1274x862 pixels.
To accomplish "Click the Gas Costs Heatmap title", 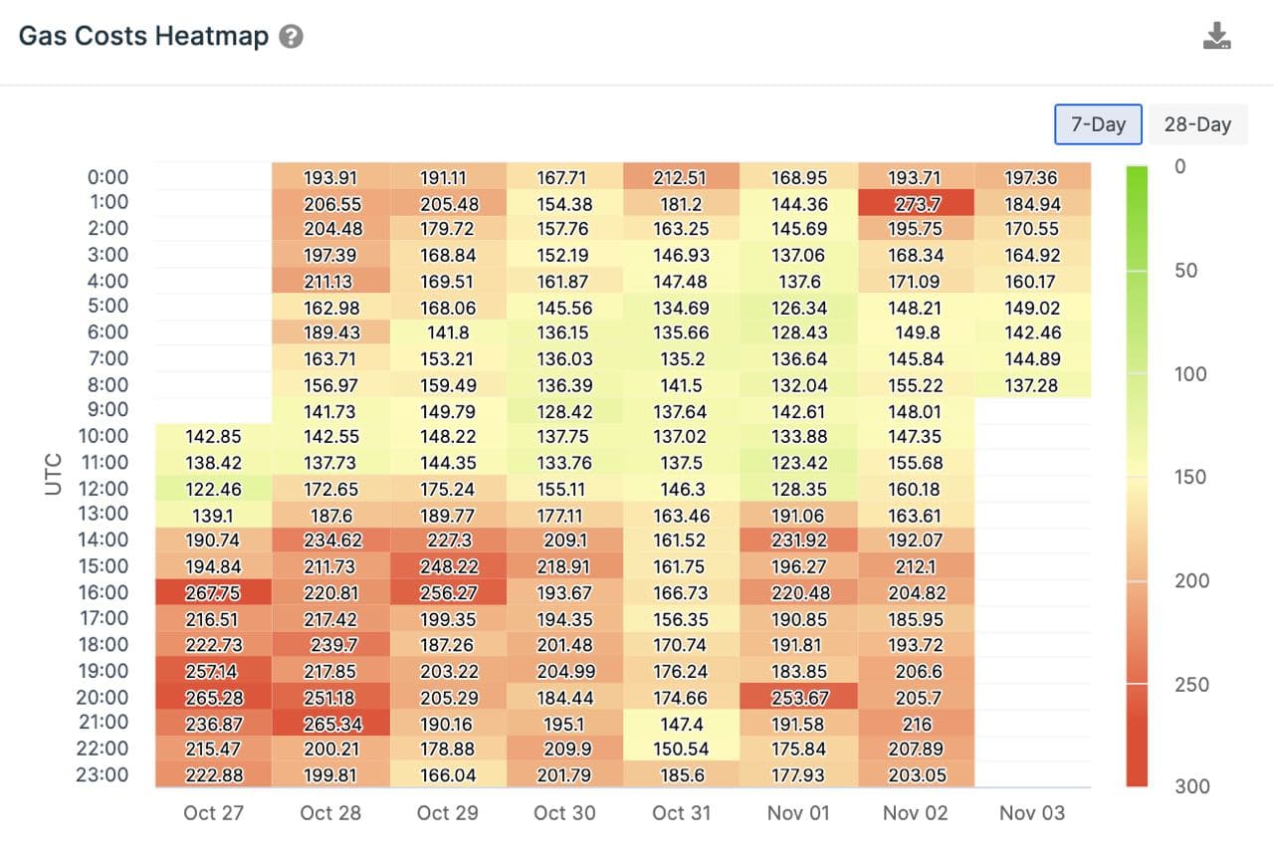I will click(x=144, y=37).
